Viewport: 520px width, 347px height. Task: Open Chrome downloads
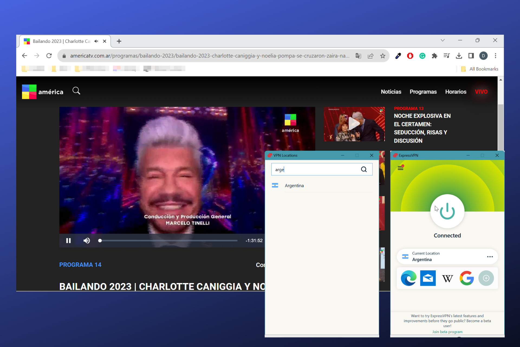459,56
